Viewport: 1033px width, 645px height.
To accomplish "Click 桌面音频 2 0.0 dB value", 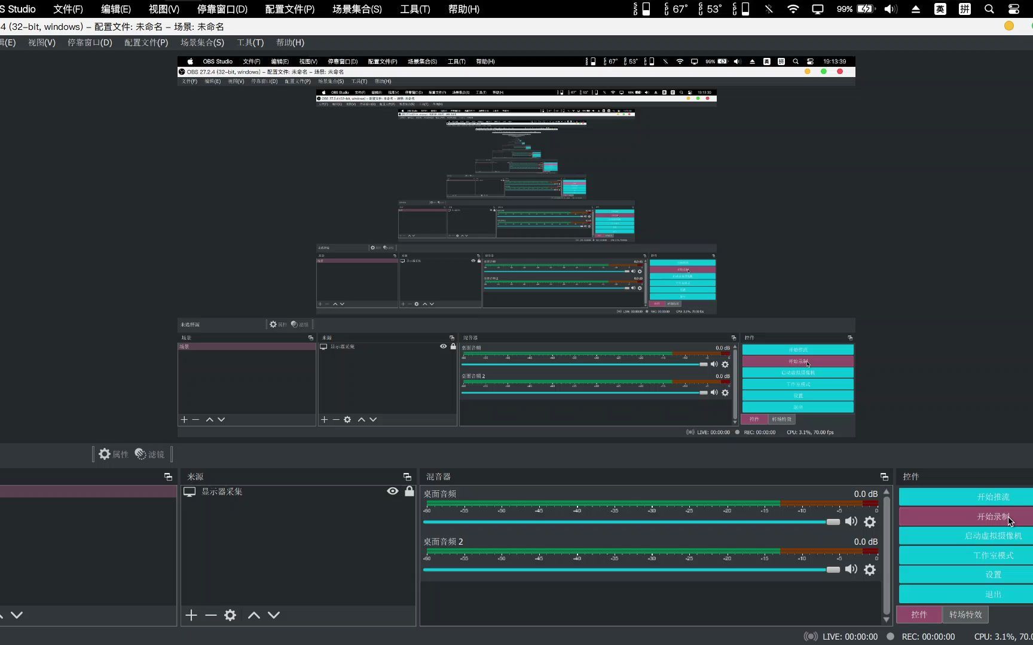I will (x=866, y=542).
